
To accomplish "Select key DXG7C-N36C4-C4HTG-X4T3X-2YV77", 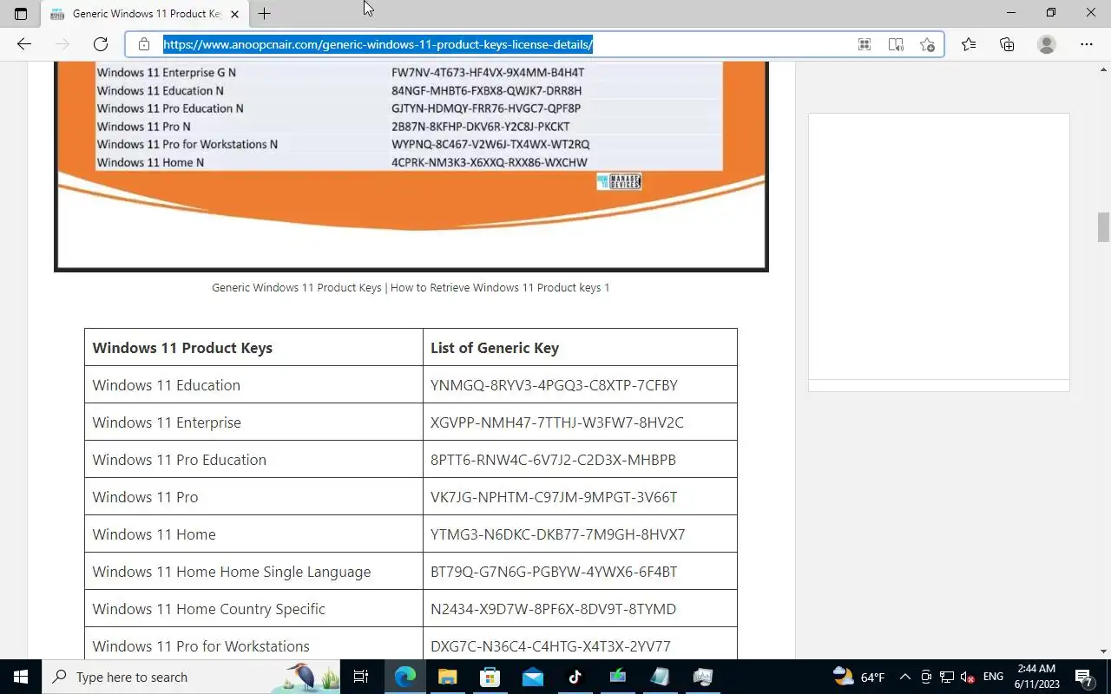I will (x=550, y=646).
